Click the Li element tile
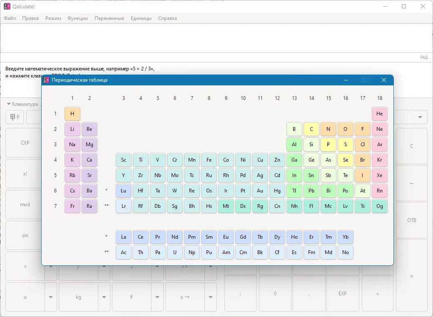The height and width of the screenshot is (317, 433). point(72,129)
